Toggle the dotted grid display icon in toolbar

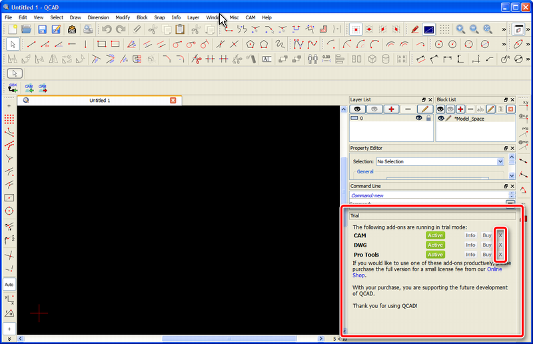[x=444, y=29]
